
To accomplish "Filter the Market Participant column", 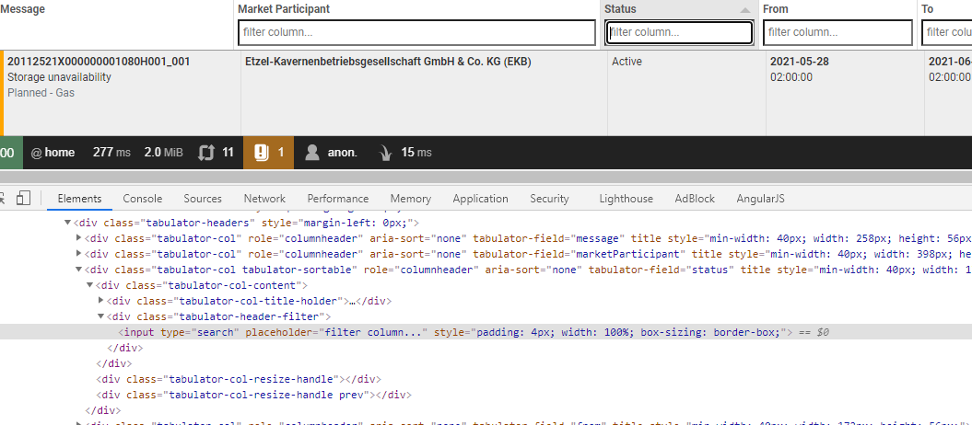I will point(416,32).
